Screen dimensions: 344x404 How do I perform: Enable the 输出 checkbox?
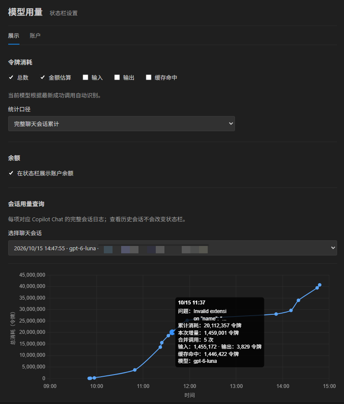(x=117, y=78)
